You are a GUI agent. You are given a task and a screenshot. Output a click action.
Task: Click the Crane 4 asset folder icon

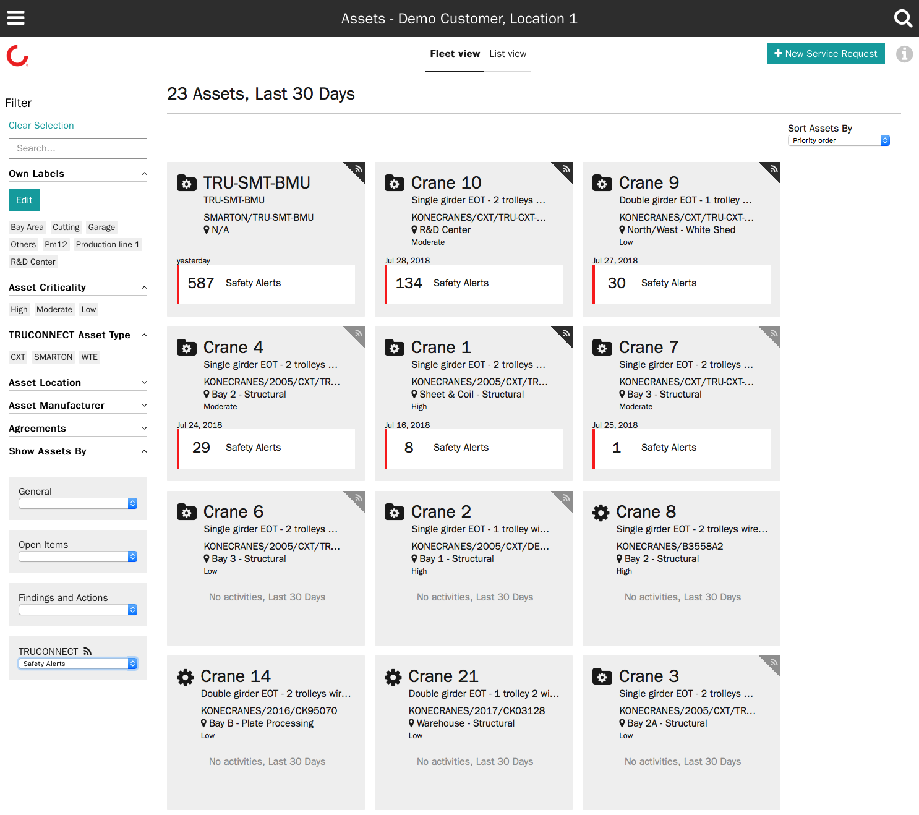click(x=187, y=348)
